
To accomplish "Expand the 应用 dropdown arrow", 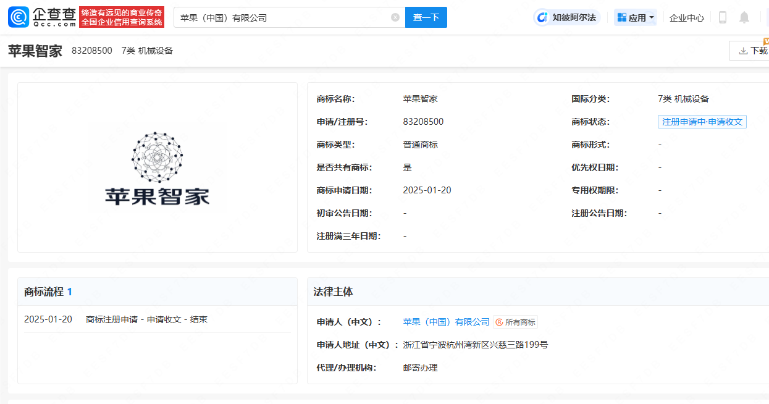I will (652, 17).
